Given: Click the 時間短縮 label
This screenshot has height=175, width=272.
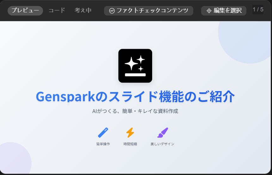Looking at the screenshot, I should click(130, 144).
